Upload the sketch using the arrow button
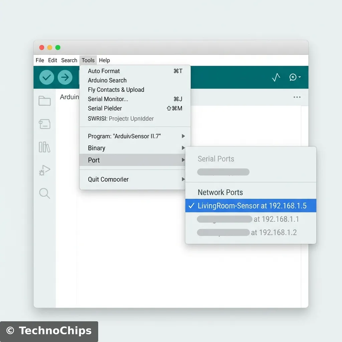This screenshot has width=342, height=342. coord(65,77)
